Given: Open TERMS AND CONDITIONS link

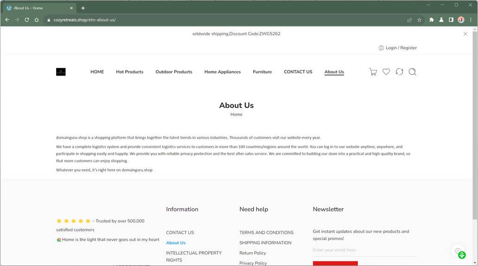Looking at the screenshot, I should tap(267, 233).
